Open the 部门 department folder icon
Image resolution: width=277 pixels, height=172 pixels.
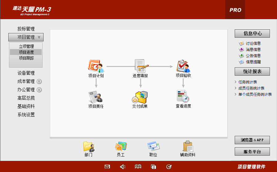[89, 147]
